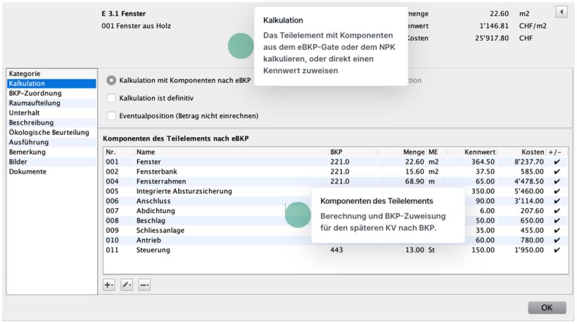
Task: Click the remove component minus button
Action: [144, 285]
